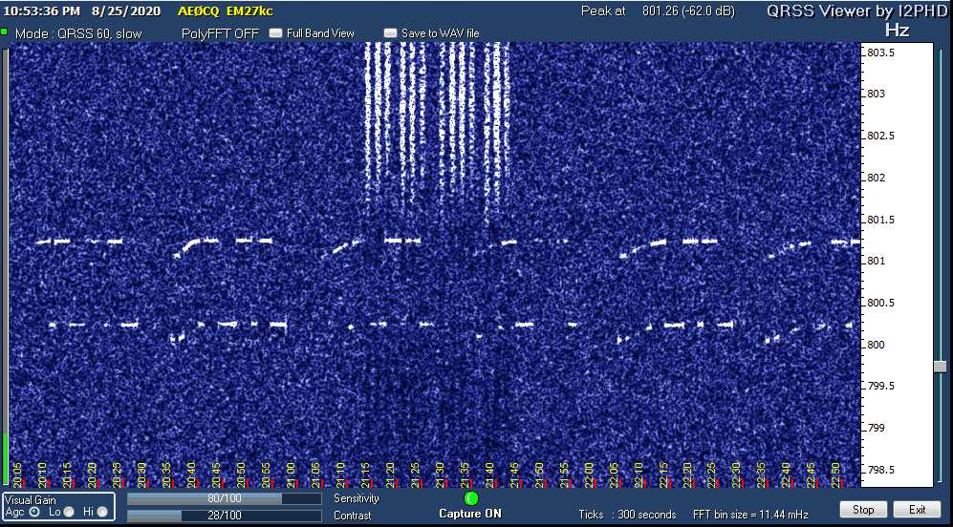Click the vertical frequency slider handle on right
Viewport: 953px width, 527px height.
click(x=940, y=367)
